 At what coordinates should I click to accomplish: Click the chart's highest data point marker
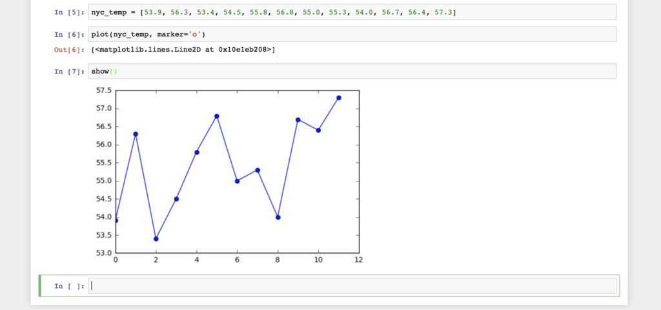(338, 98)
